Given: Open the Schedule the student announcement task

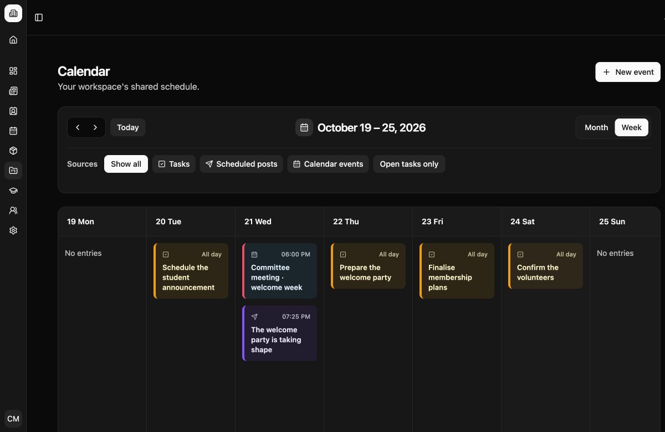Looking at the screenshot, I should (x=191, y=271).
